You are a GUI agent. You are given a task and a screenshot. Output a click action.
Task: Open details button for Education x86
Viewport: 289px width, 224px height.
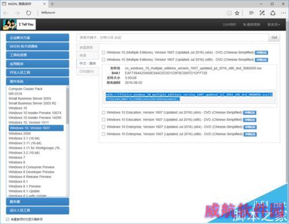tap(250, 120)
